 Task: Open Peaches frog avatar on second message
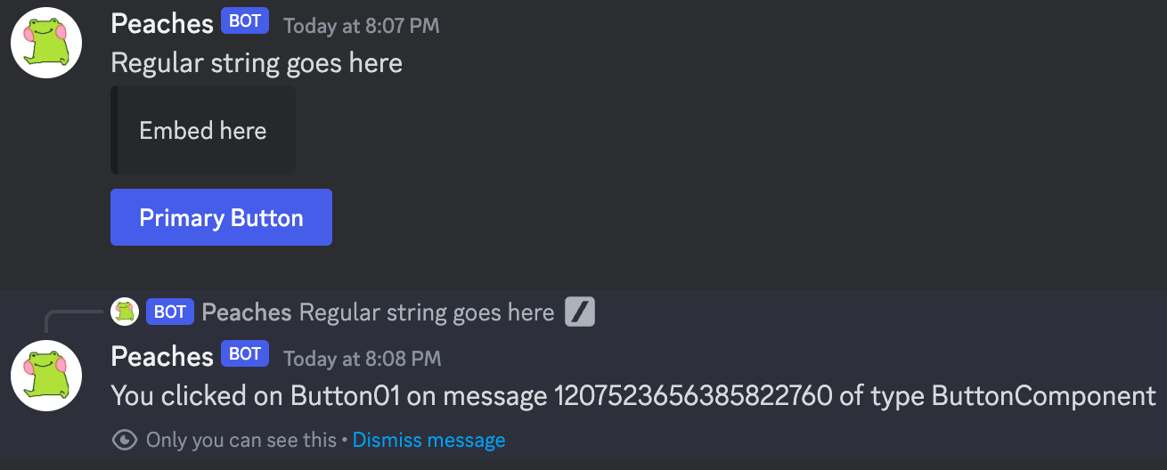click(x=45, y=375)
